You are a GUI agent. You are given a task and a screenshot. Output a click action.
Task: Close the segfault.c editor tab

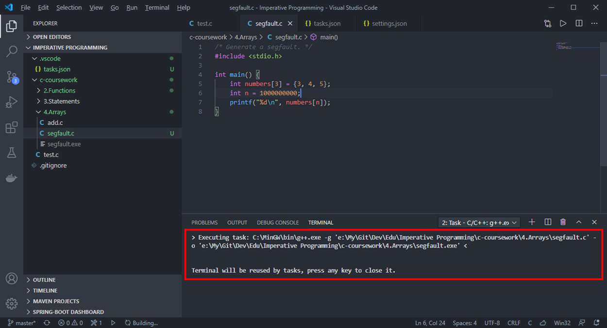(290, 23)
